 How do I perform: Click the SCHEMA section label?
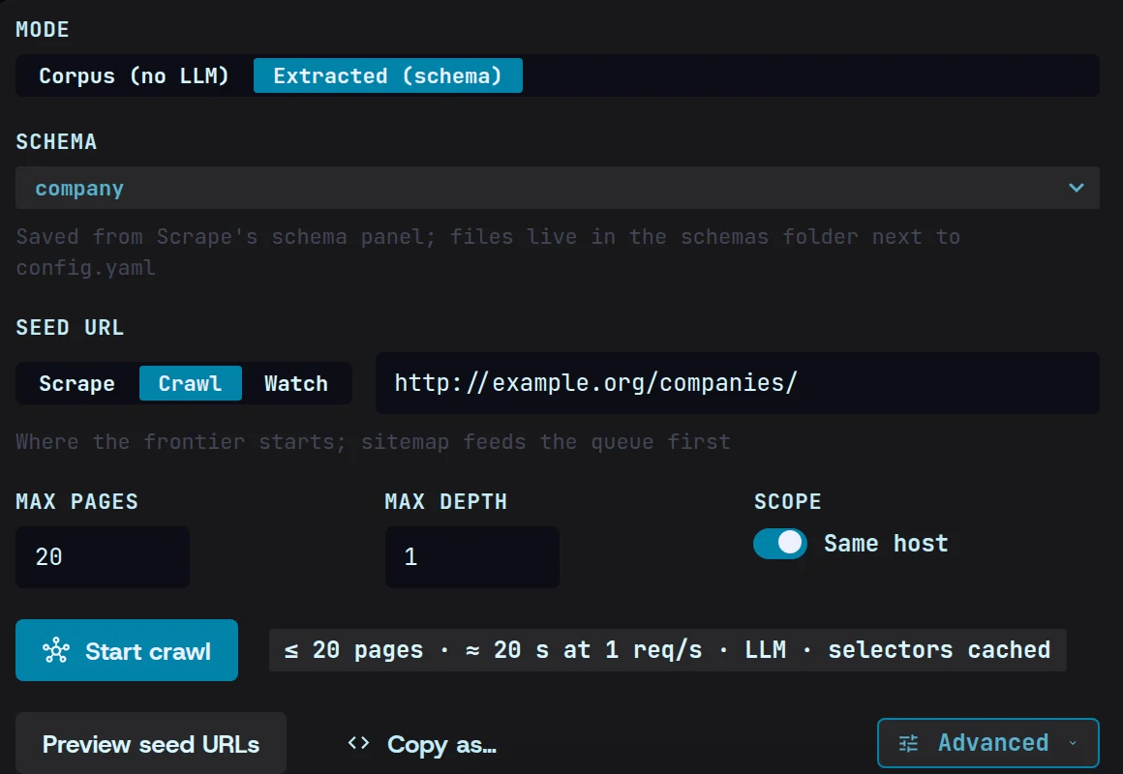click(56, 142)
